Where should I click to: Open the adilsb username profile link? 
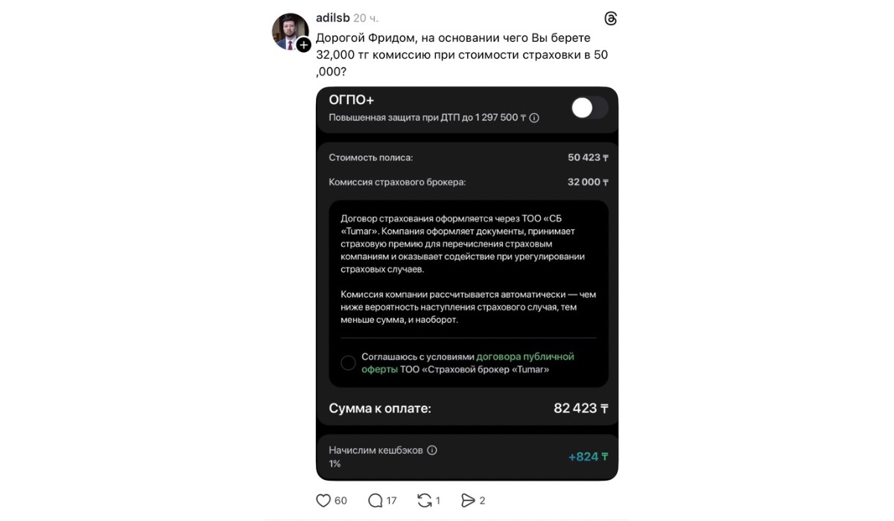point(332,18)
